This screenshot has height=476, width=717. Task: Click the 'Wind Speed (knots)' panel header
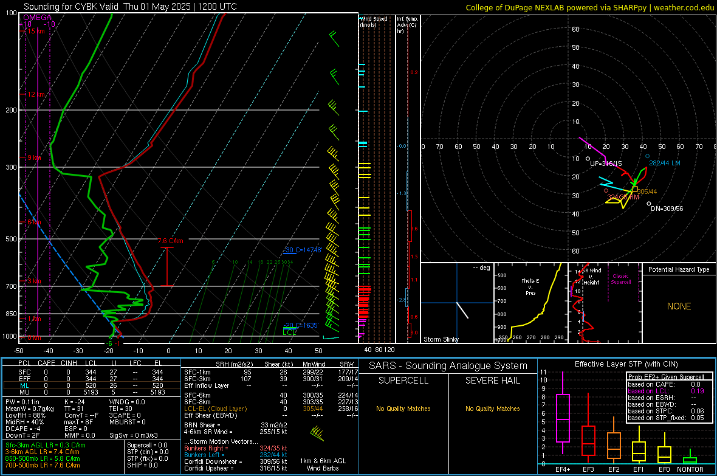click(x=374, y=21)
